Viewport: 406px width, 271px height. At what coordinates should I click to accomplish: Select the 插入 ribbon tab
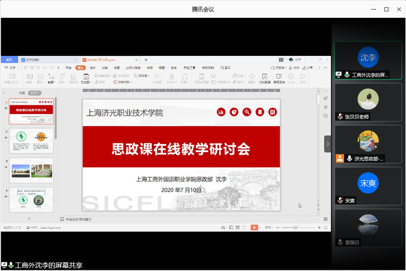(80, 68)
